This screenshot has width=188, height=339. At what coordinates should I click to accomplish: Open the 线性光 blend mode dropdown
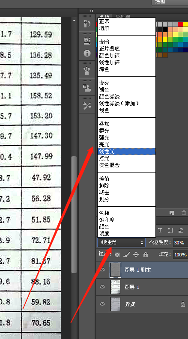pos(121,243)
